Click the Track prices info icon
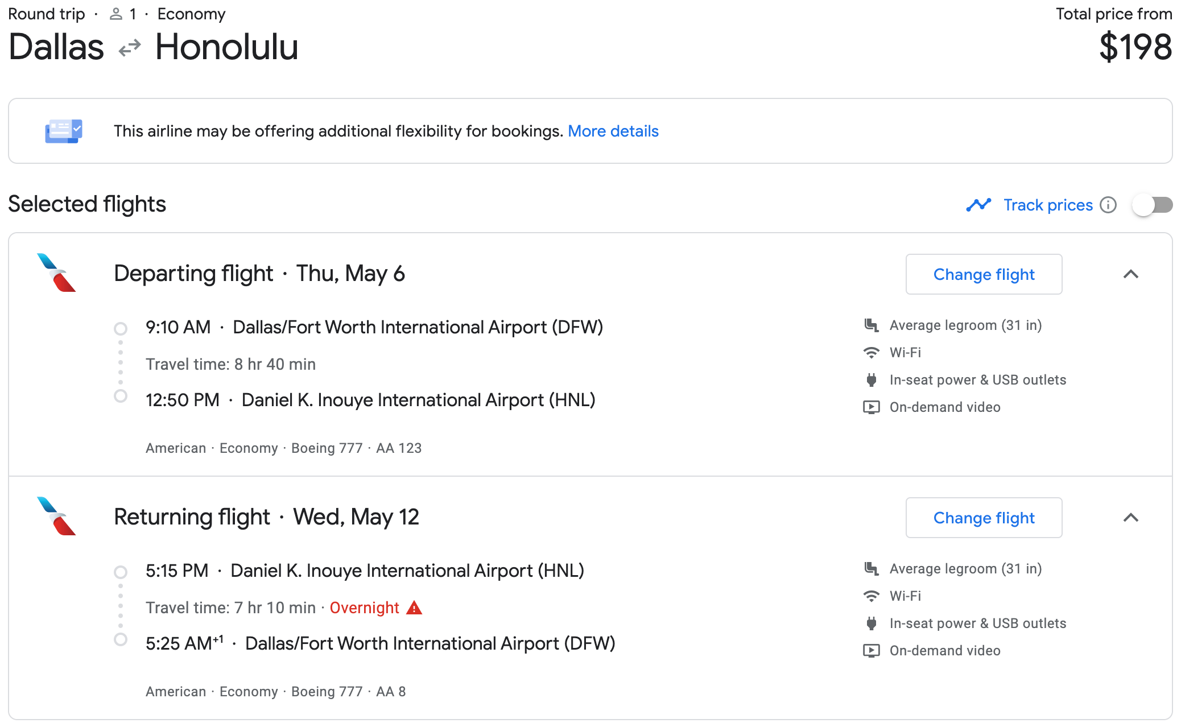Screen dimensions: 1181x727 [1108, 205]
